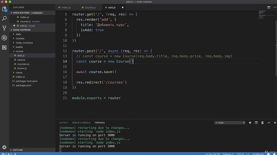Maximize the terminal panel with chevron

click(x=269, y=123)
